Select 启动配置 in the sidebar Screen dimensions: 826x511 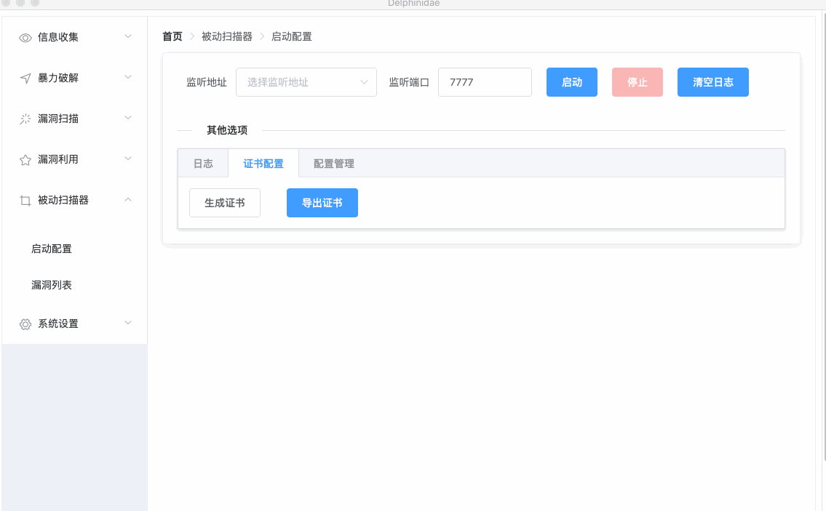(52, 249)
